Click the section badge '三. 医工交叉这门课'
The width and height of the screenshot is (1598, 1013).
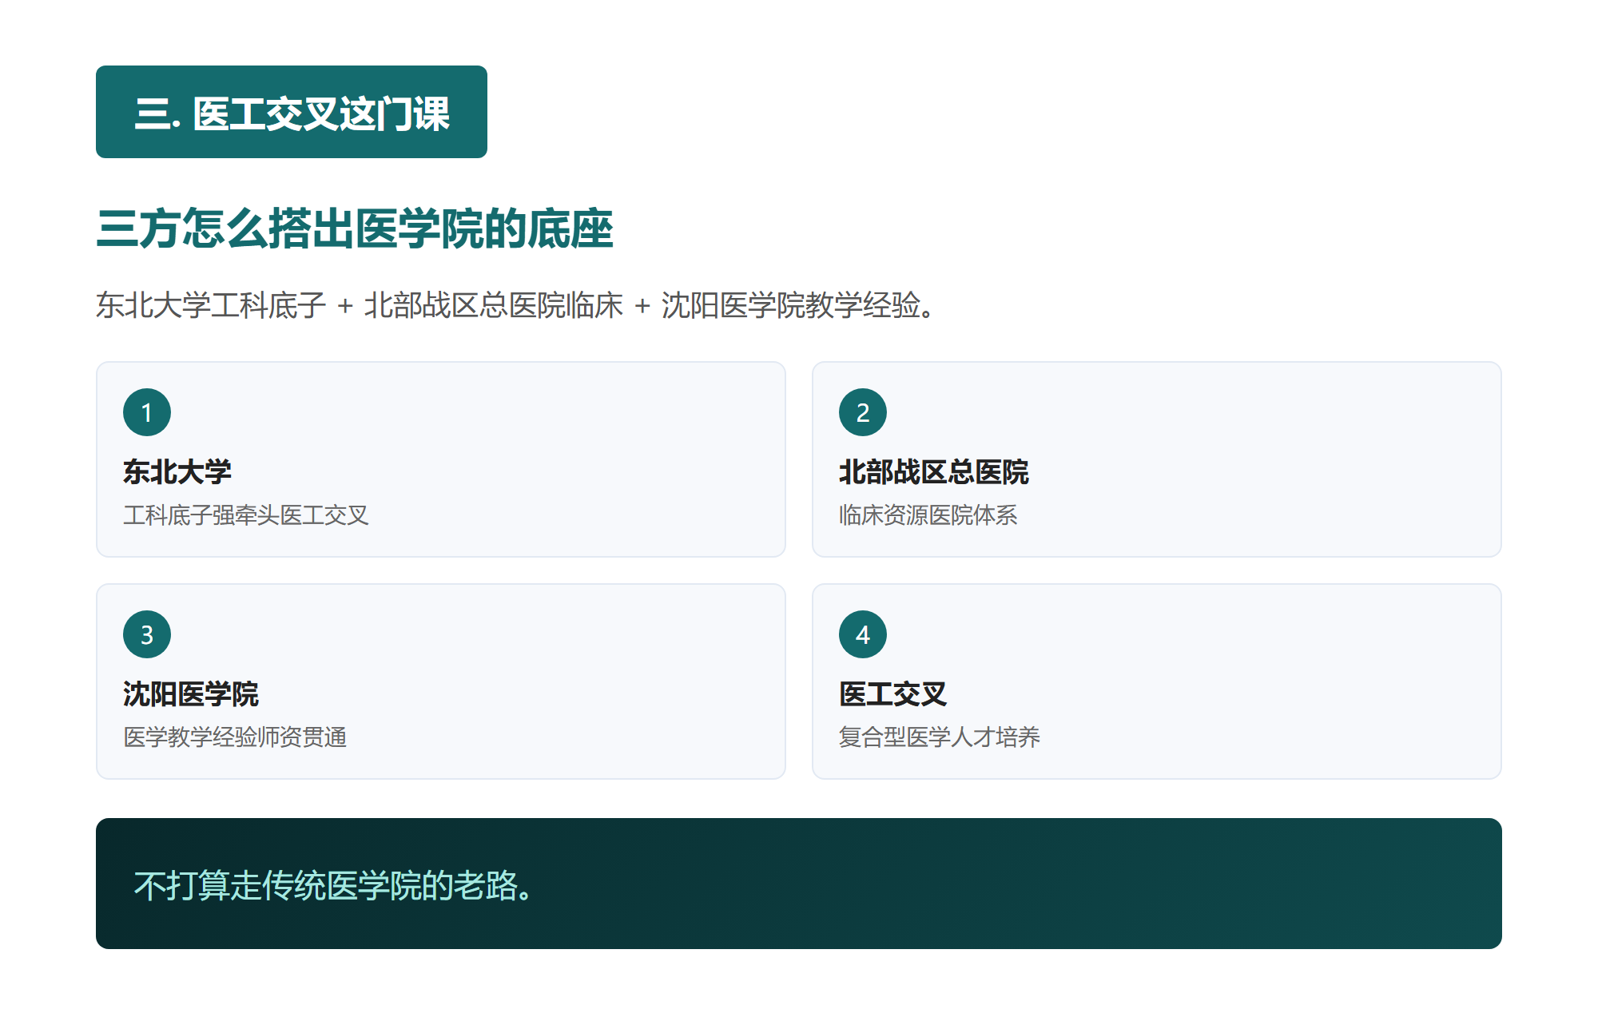(292, 112)
